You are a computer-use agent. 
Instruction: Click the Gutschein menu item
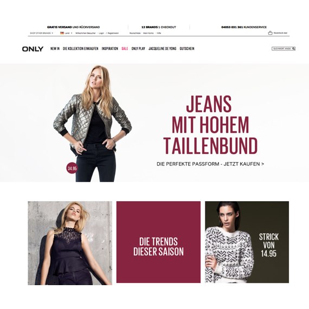click(x=187, y=48)
